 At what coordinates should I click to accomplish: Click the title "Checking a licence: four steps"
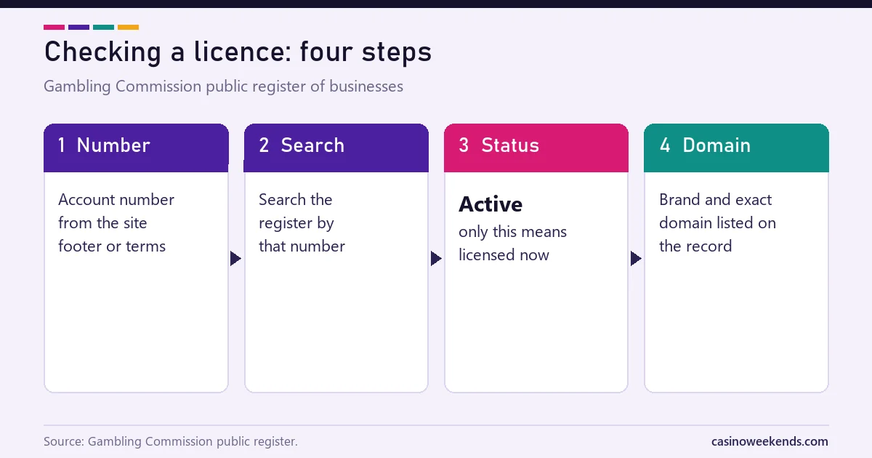point(238,52)
